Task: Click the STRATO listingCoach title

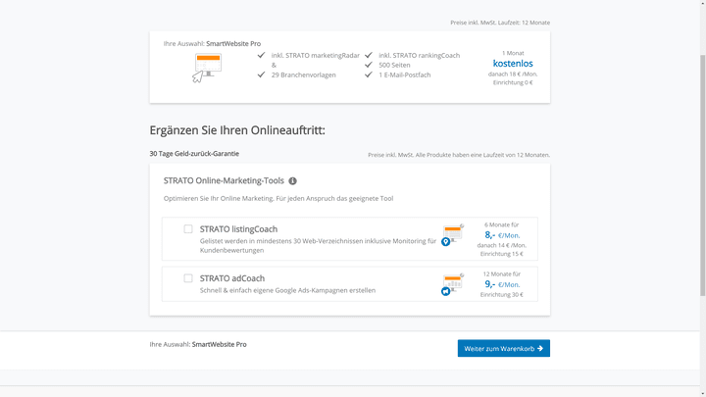Action: (238, 229)
